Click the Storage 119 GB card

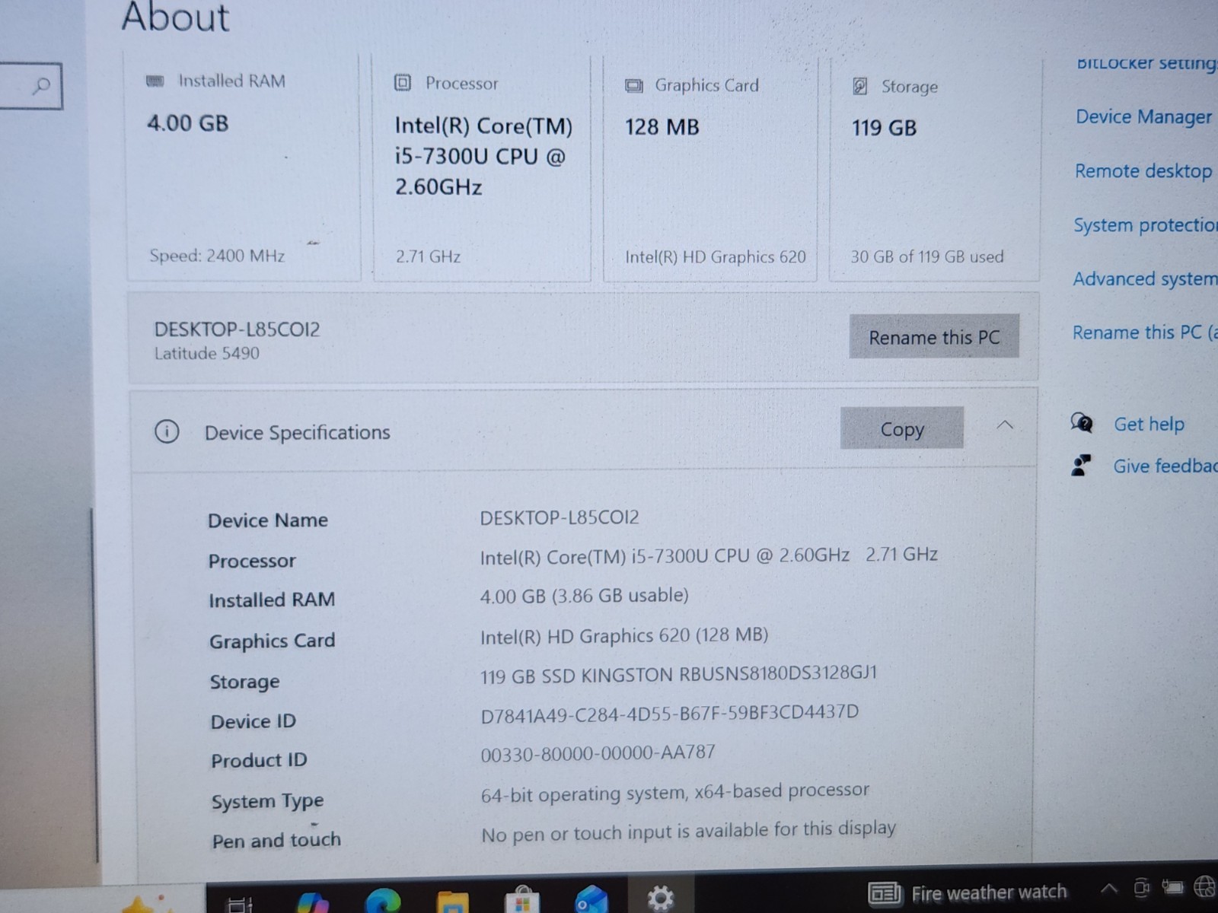[935, 169]
